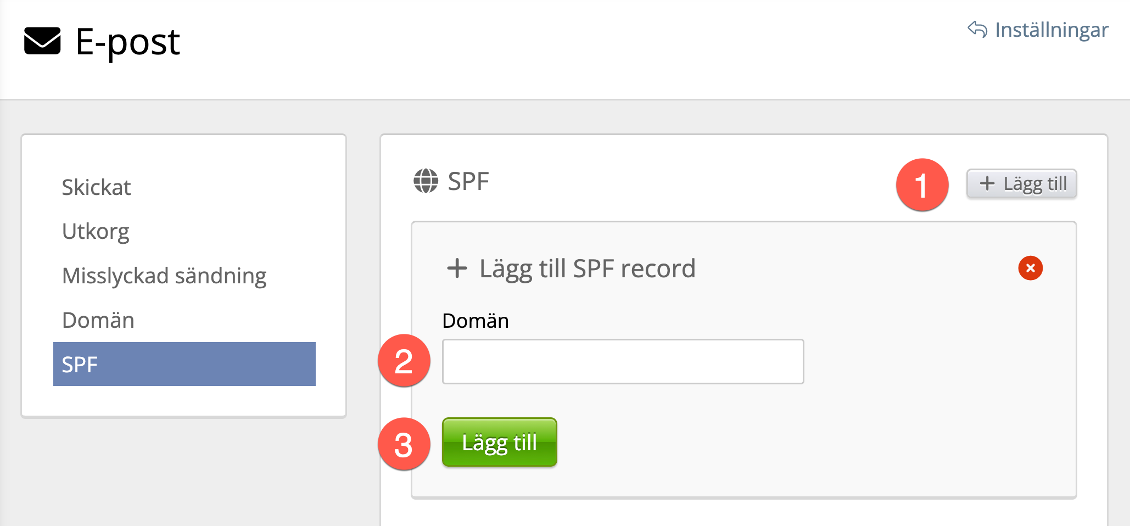Return to Inställningar via the link
Image resolution: width=1130 pixels, height=526 pixels.
(x=1051, y=30)
